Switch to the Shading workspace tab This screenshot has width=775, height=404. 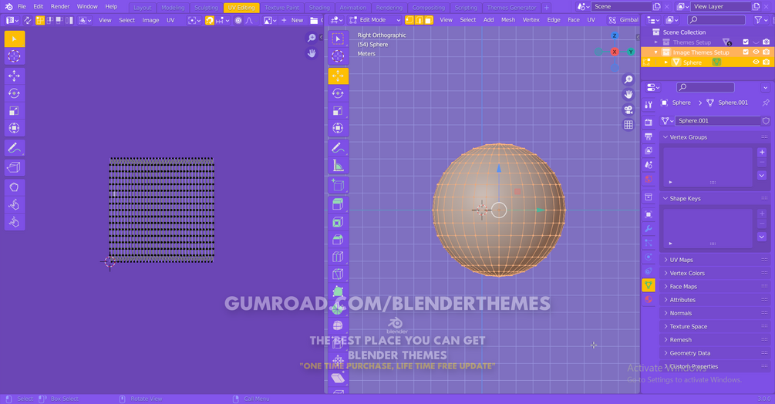point(319,8)
